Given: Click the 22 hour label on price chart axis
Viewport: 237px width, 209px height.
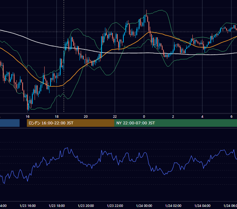Looking at the screenshot, I should click(x=115, y=117).
